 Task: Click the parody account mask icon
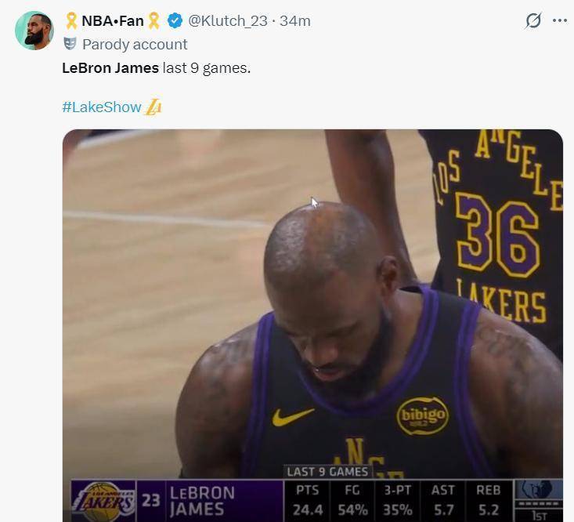click(x=70, y=44)
